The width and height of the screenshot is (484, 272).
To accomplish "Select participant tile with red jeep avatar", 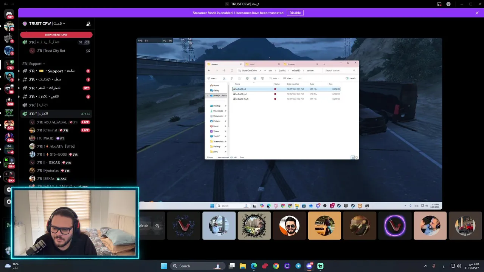I will tap(465, 226).
